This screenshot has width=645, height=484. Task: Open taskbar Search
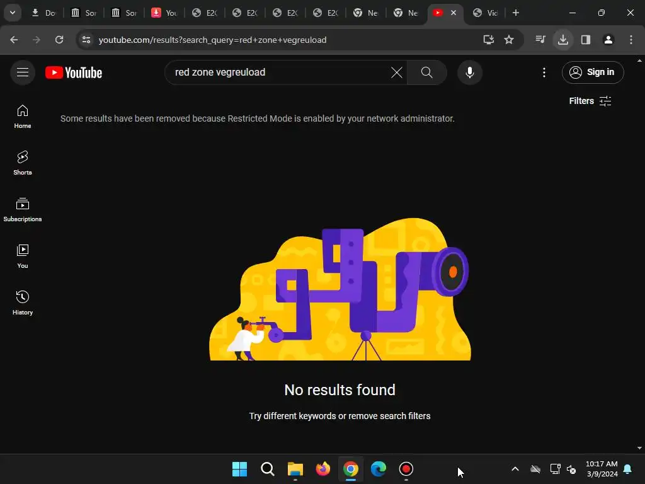[267, 469]
